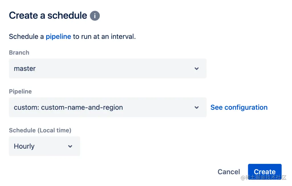Open the See configuration link
Screen dimensions: 292x186
tap(239, 107)
